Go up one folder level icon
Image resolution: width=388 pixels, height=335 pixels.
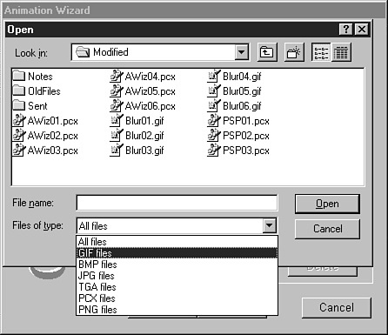[x=267, y=52]
